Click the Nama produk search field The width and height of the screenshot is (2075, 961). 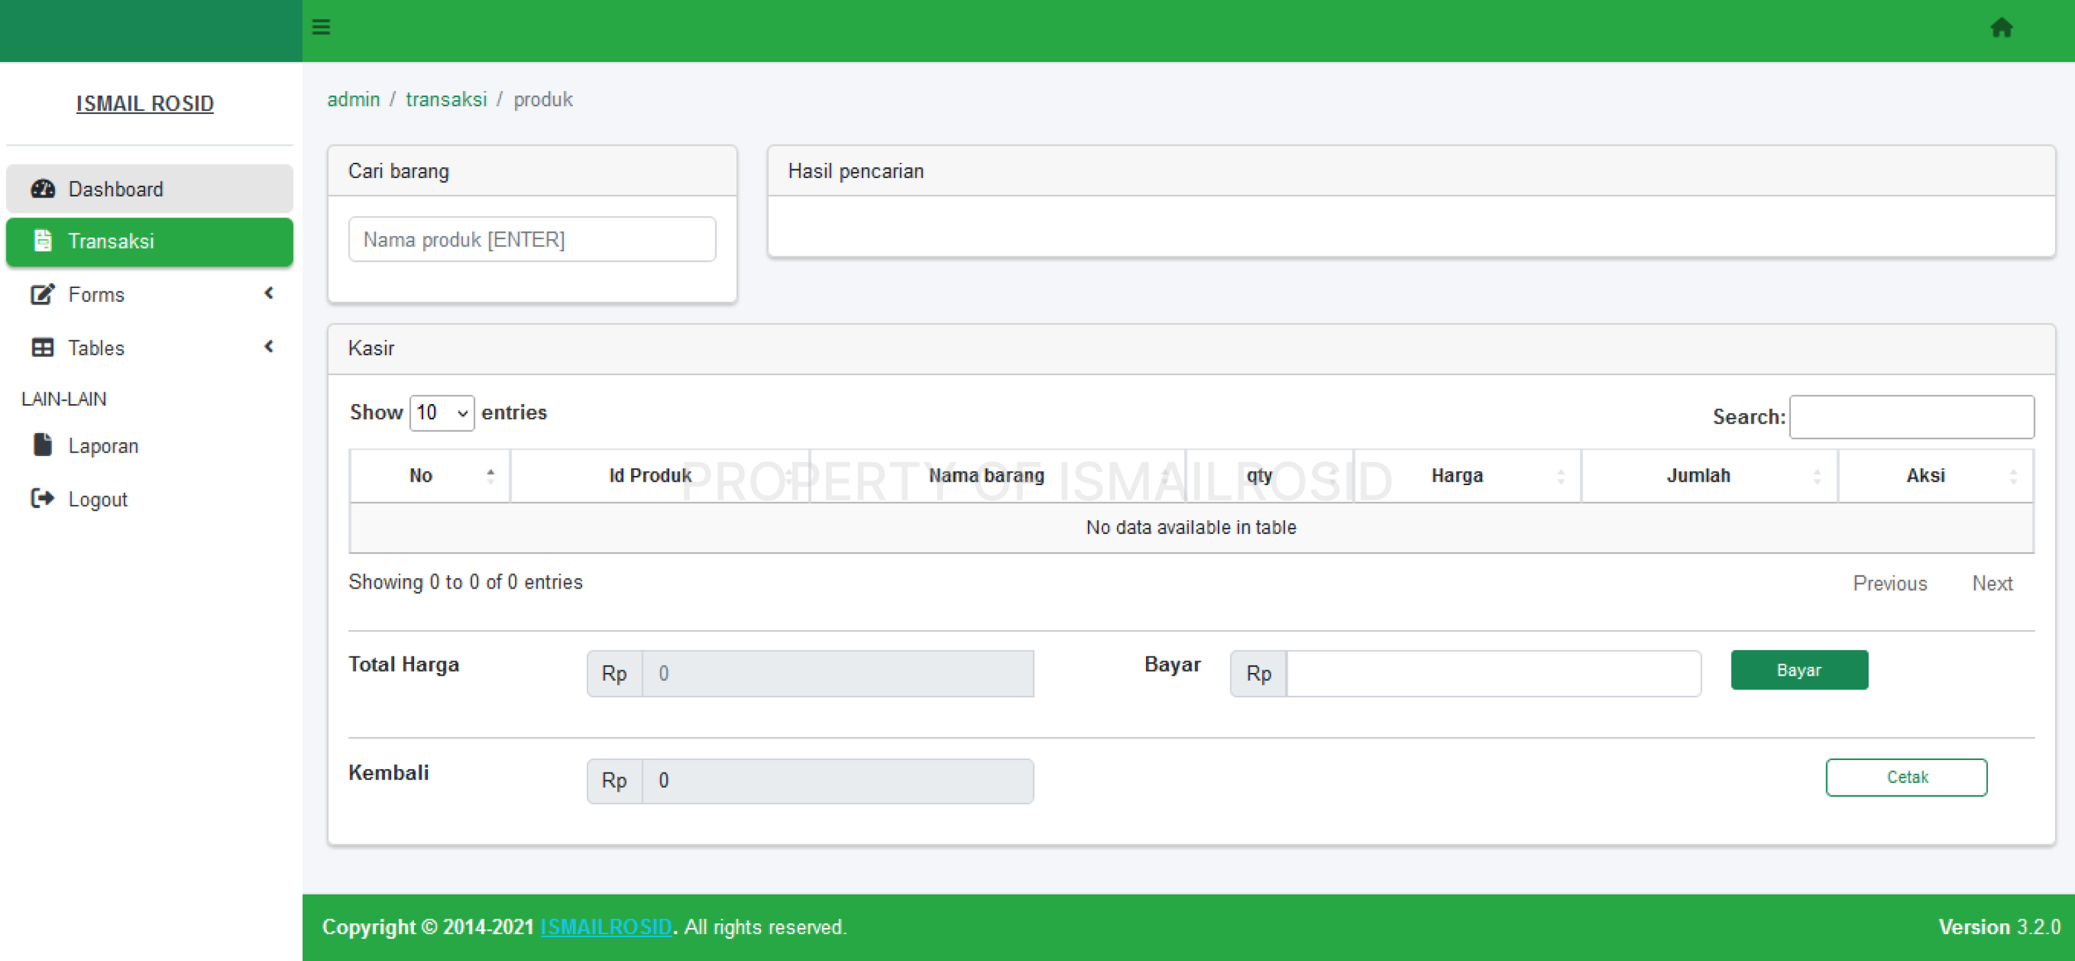point(531,239)
